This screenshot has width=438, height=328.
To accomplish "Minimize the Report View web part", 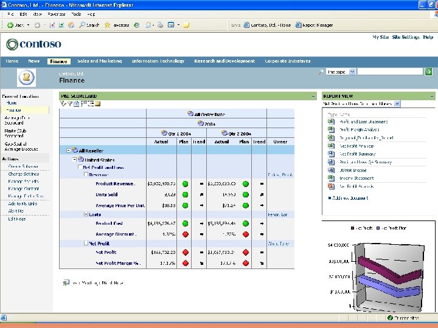I will (x=432, y=96).
